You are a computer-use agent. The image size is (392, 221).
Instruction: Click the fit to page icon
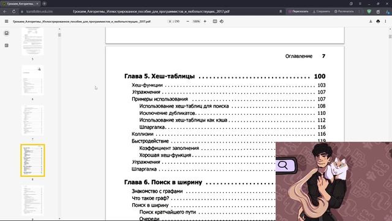(x=215, y=21)
